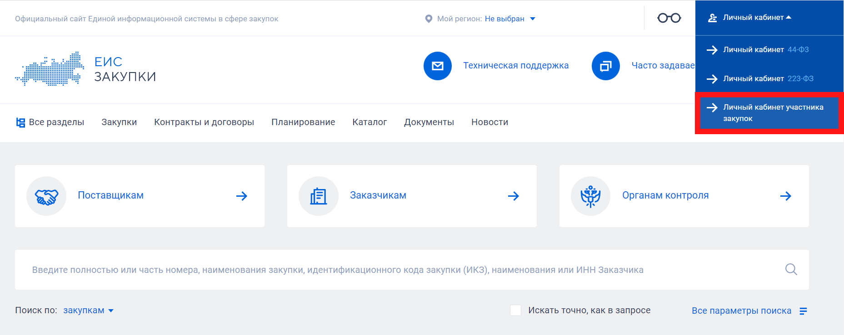Enable Искать точно, как в запросе checkbox
The height and width of the screenshot is (335, 844).
515,311
